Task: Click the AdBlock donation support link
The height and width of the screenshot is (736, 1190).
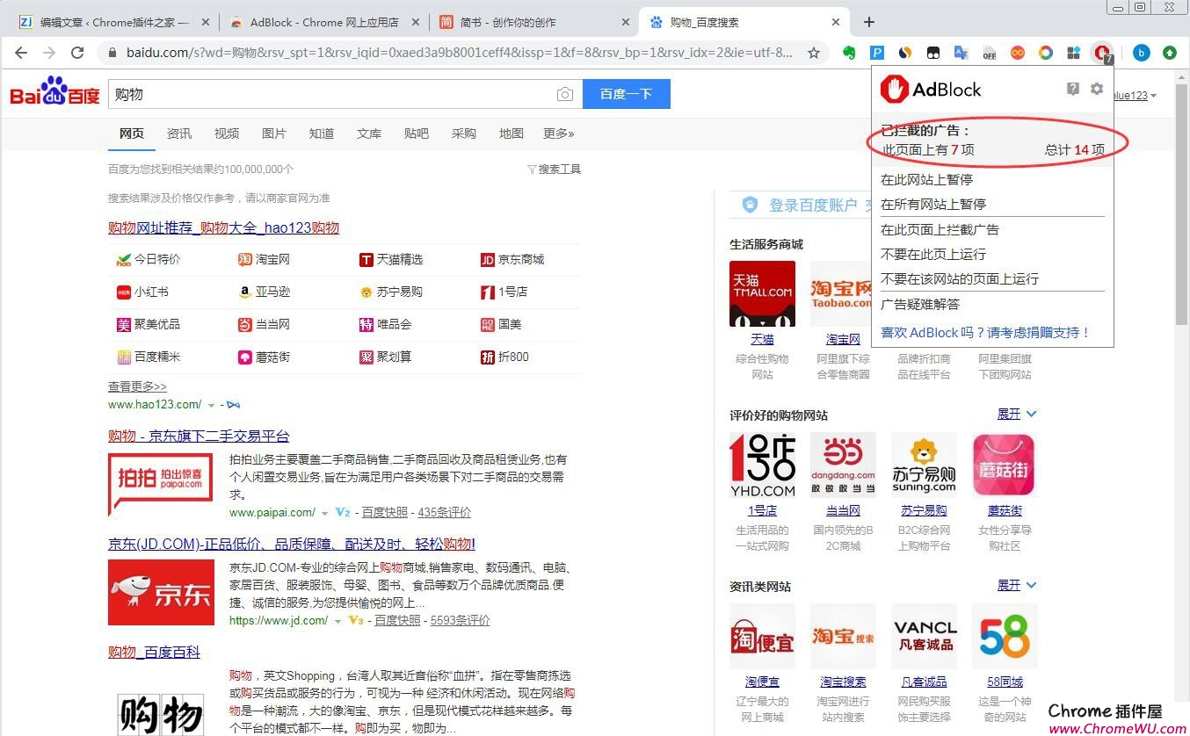Action: pyautogui.click(x=985, y=332)
